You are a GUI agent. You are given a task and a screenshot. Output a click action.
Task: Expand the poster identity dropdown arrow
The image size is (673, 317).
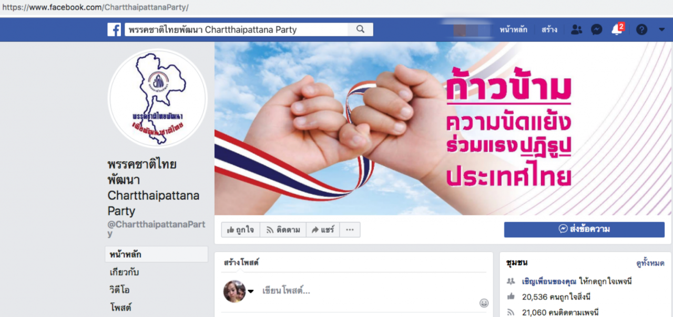[251, 292]
